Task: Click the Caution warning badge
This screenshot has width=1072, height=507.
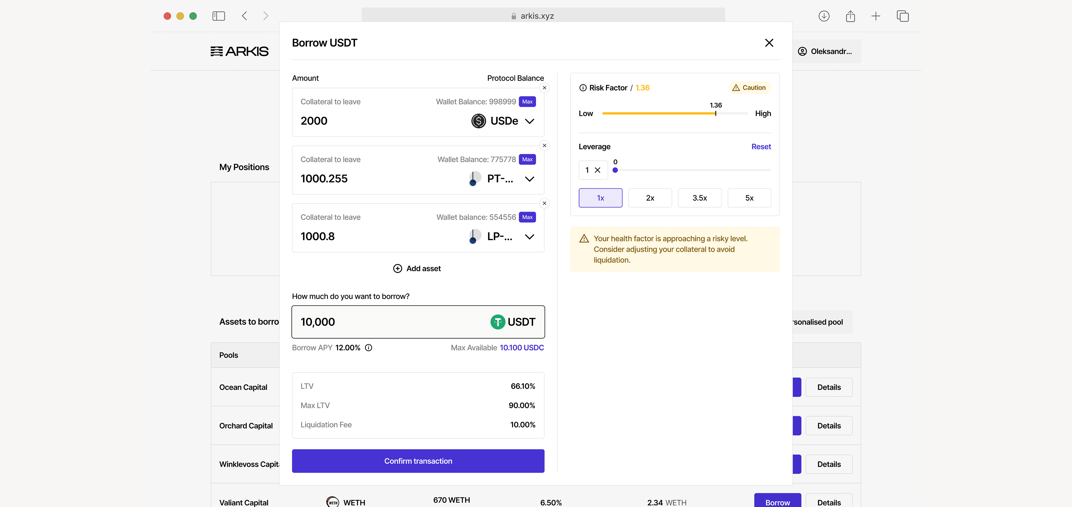Action: click(x=749, y=88)
